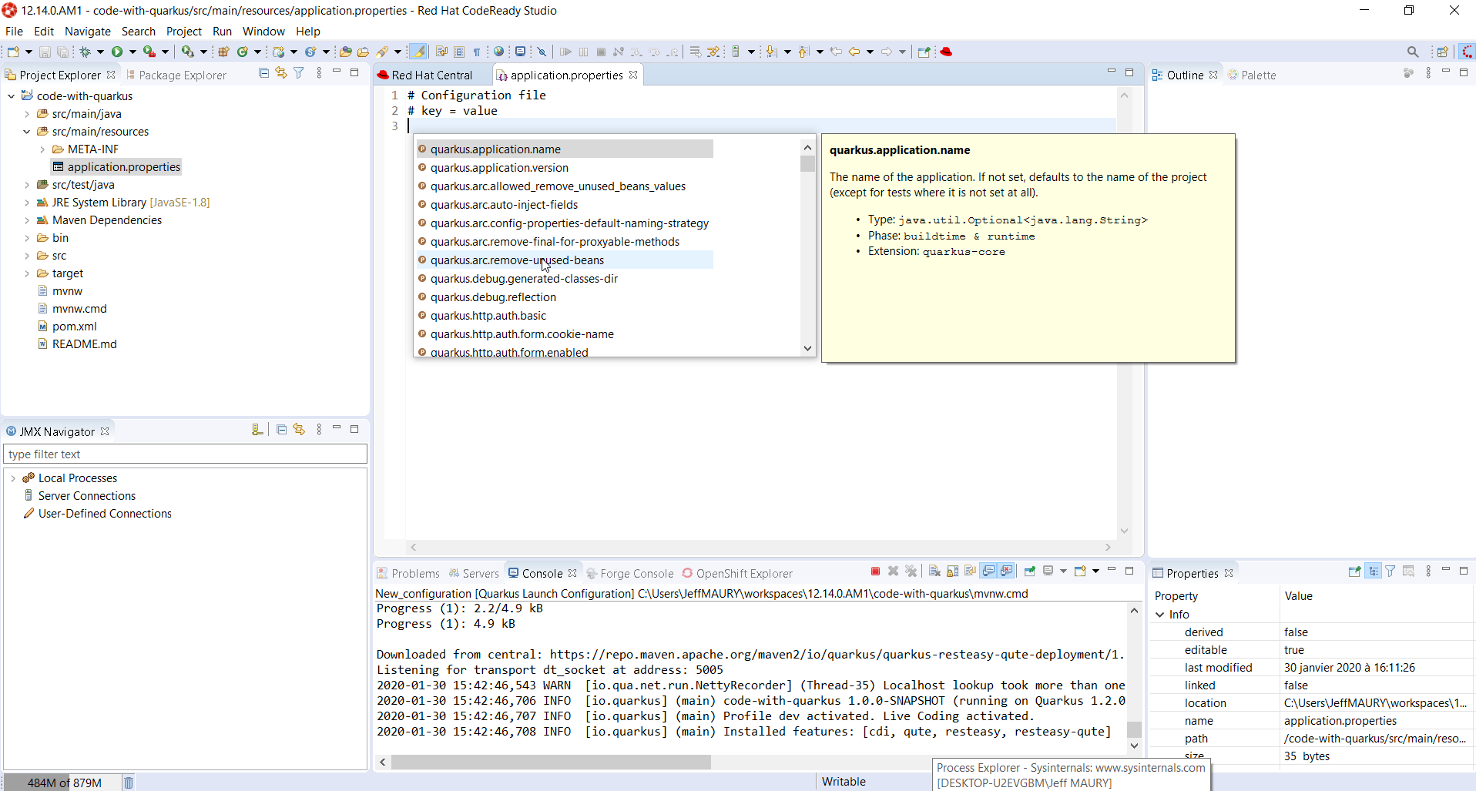This screenshot has height=791, width=1476.
Task: Click the Properties view filter funnel icon
Action: [x=1390, y=571]
